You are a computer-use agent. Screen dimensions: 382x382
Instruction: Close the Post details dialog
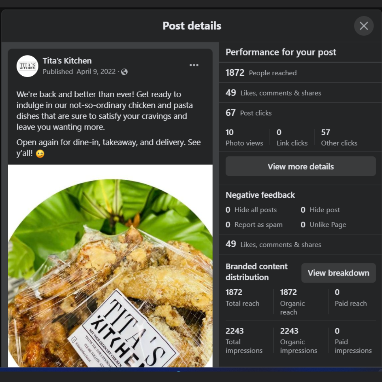pyautogui.click(x=364, y=26)
